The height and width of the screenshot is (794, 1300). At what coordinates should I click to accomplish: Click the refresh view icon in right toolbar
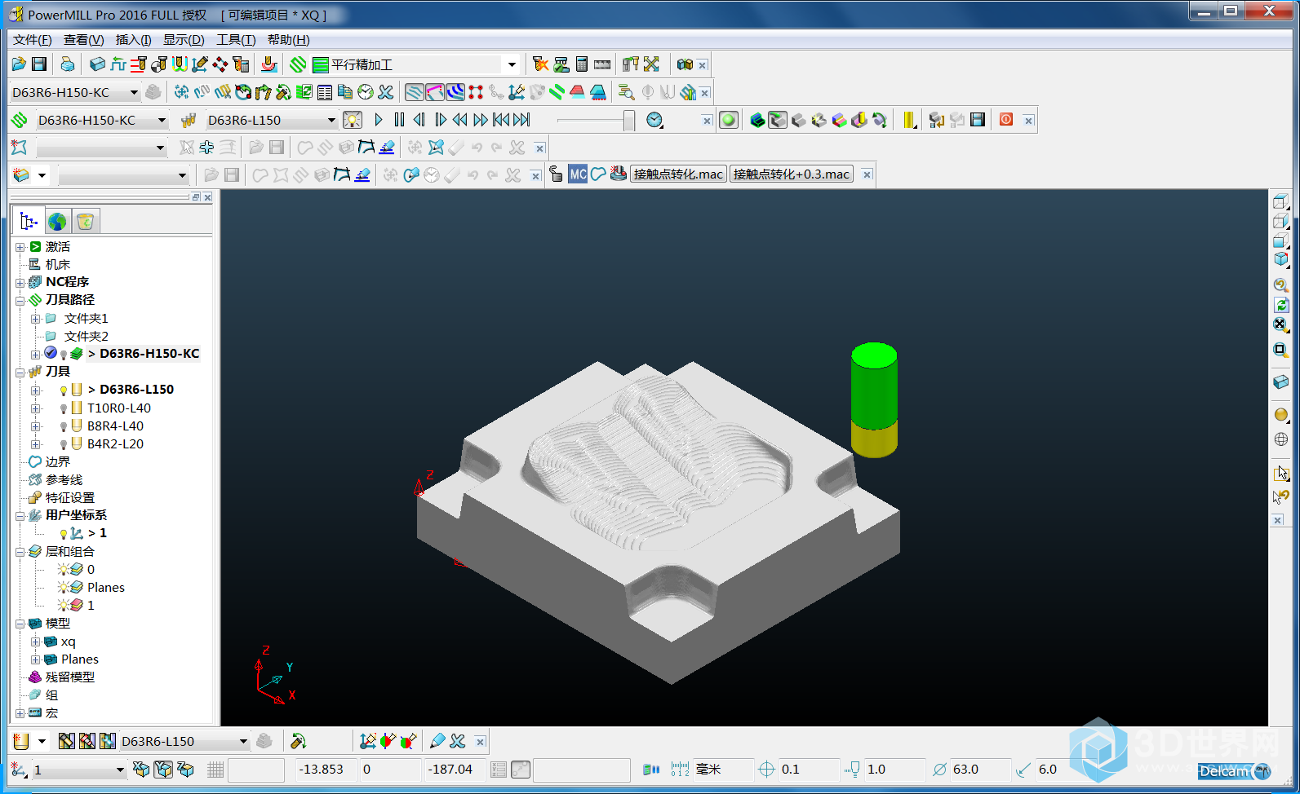click(1281, 305)
